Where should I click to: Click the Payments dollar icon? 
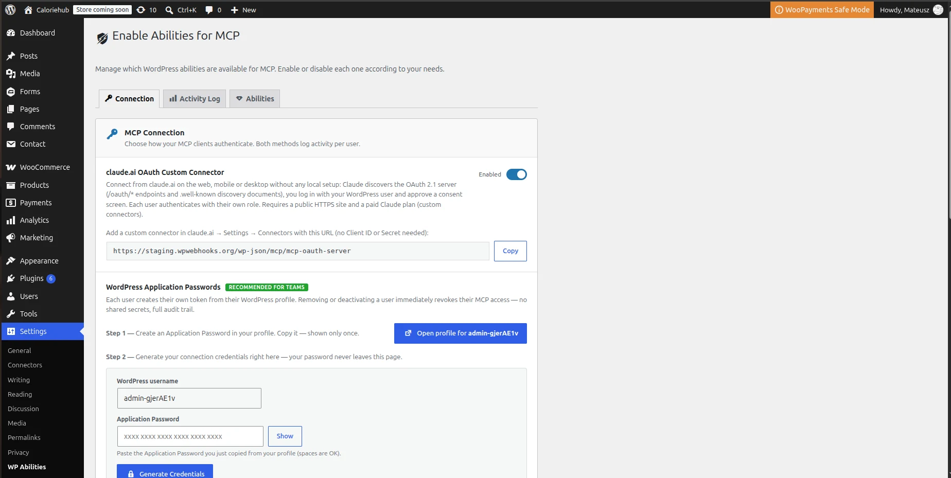coord(11,203)
